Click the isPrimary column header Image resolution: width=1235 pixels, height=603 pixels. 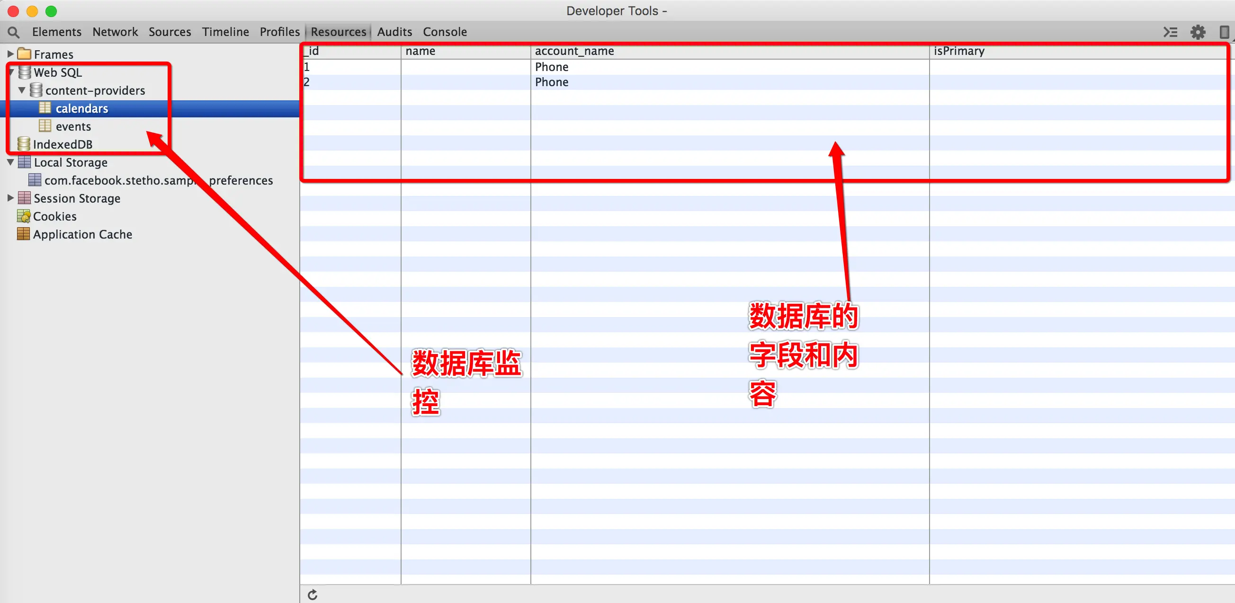tap(959, 51)
